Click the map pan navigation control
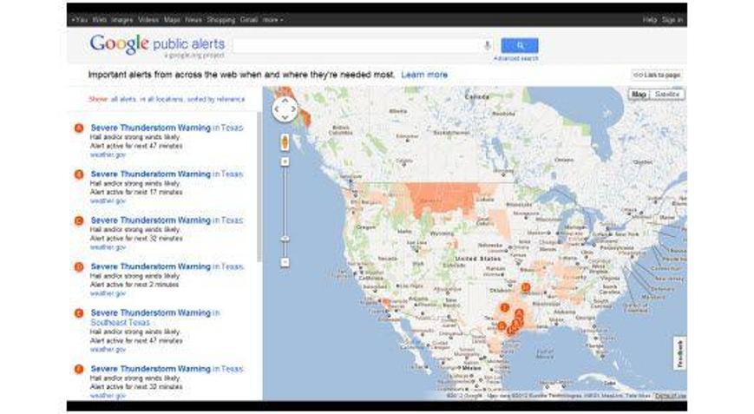 pos(285,109)
